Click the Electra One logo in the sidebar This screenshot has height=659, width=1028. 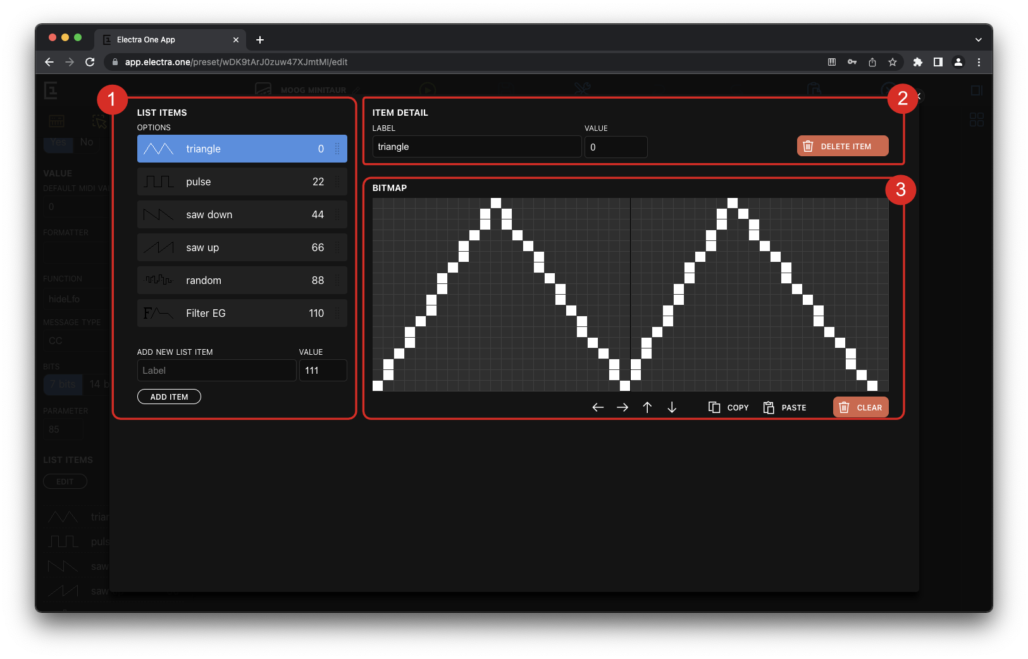(51, 90)
